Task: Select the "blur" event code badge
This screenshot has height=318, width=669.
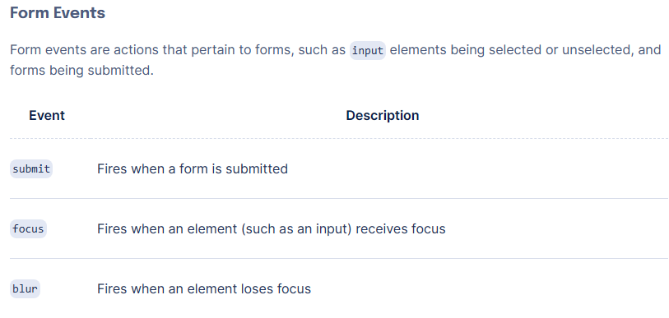Action: tap(26, 289)
